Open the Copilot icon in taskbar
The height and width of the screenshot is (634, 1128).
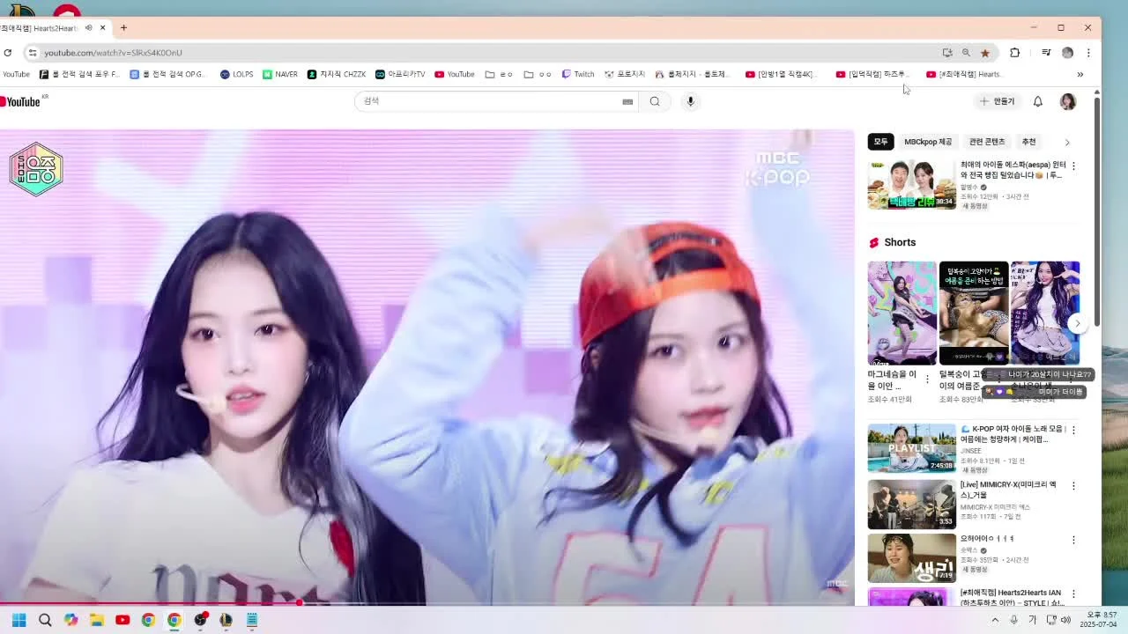point(70,620)
